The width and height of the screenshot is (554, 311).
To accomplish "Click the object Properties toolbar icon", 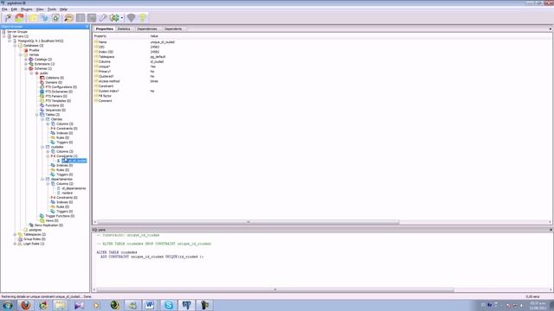I will [x=33, y=17].
